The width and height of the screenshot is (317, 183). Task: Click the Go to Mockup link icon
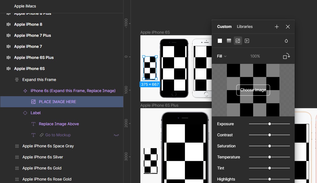(41, 135)
